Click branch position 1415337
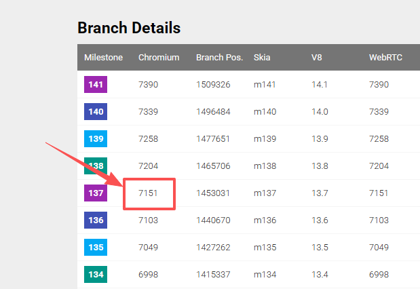This screenshot has height=289, width=420. 213,275
